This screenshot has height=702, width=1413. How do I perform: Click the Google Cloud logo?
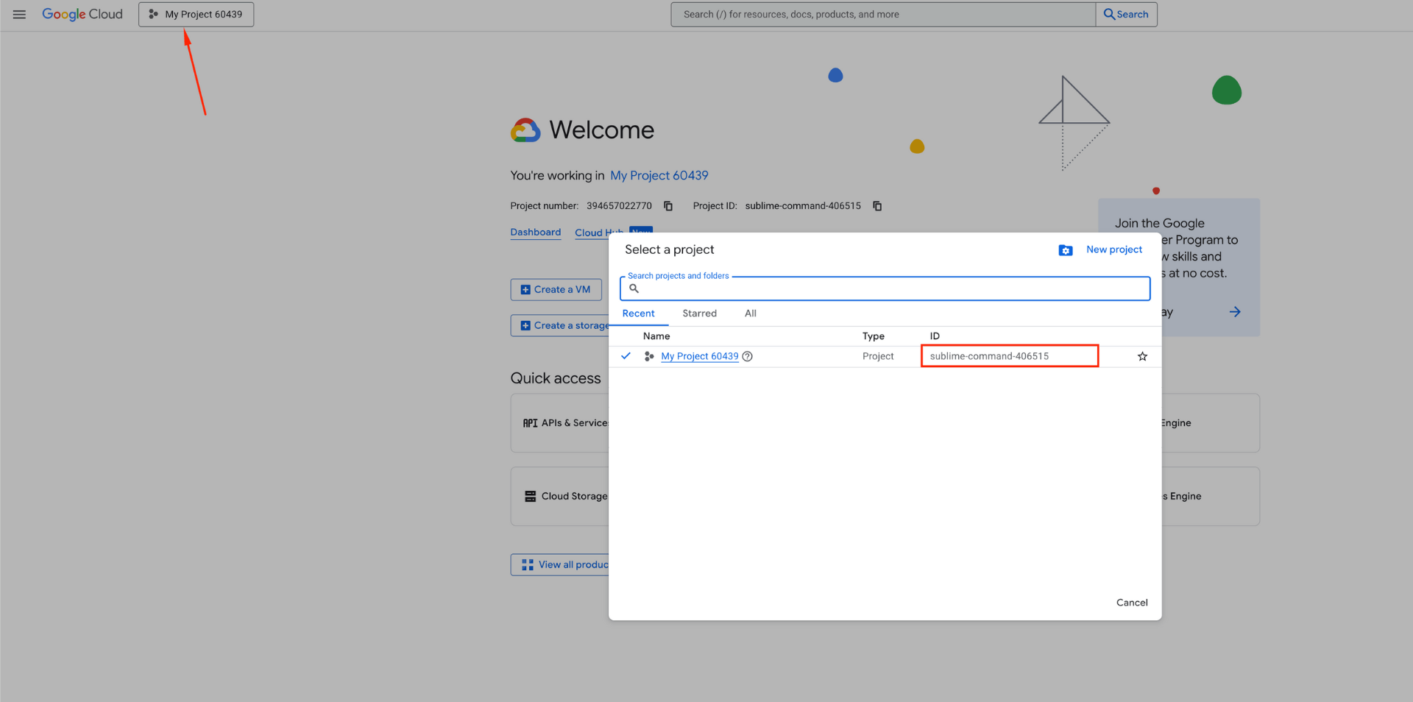(x=82, y=14)
